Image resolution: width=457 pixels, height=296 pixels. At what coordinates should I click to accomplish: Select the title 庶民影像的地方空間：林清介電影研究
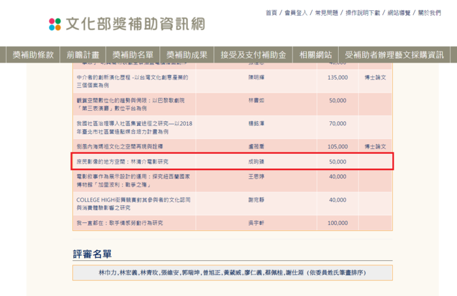pyautogui.click(x=123, y=162)
